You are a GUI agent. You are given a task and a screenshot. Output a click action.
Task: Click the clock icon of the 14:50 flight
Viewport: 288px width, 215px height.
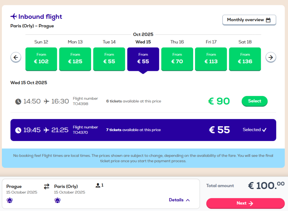click(18, 102)
